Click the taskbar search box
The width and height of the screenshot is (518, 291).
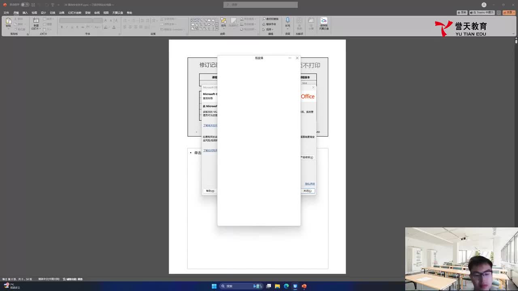(241, 286)
